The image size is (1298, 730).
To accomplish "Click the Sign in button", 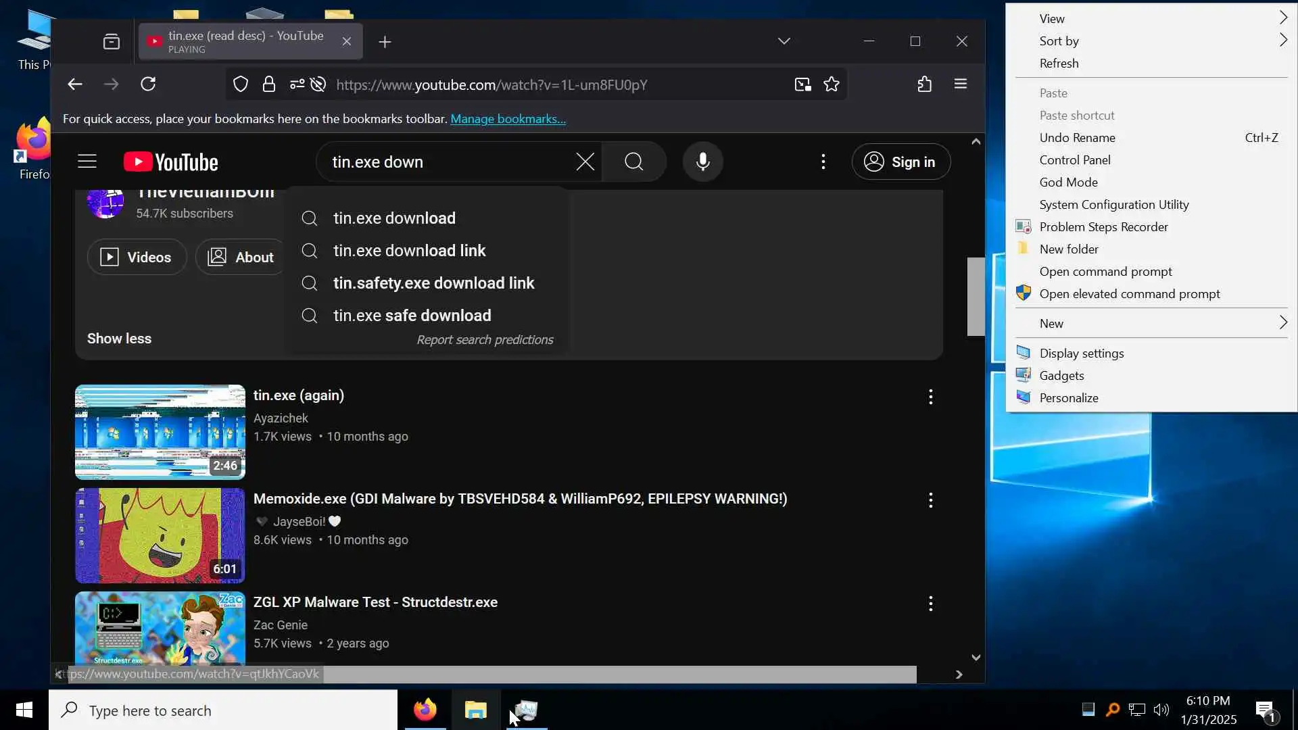I will [x=901, y=162].
